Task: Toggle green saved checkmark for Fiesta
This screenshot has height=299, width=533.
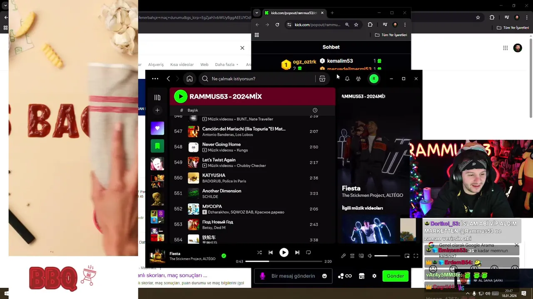Action: 224,256
